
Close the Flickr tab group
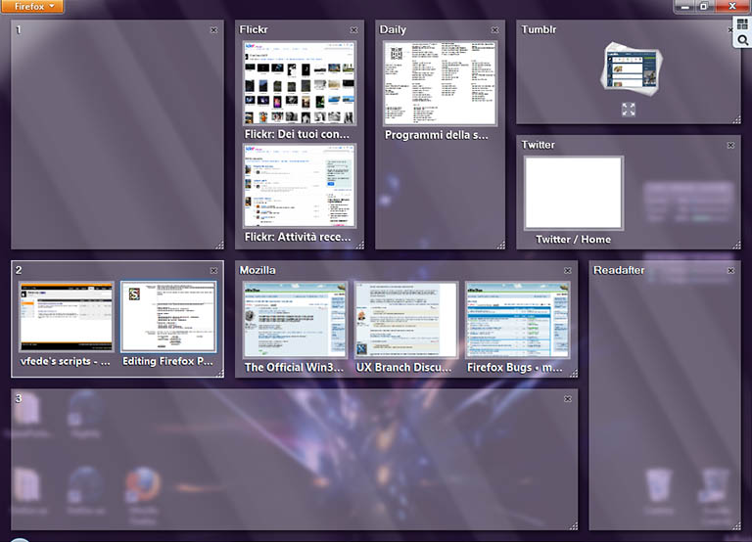tap(354, 30)
